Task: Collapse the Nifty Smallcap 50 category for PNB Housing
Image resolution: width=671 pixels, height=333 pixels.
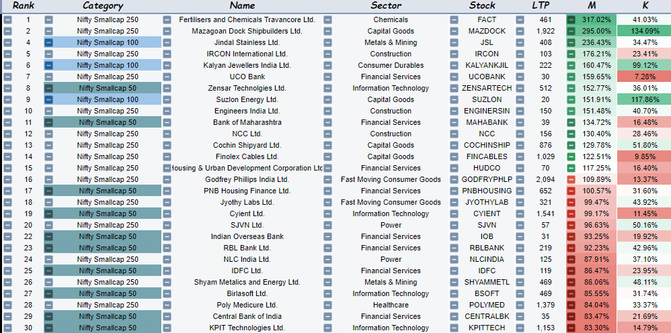Action: tap(49, 191)
